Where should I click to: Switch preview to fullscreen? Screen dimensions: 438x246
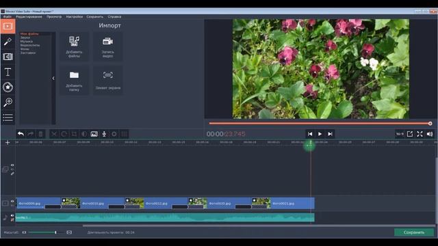[x=420, y=134]
